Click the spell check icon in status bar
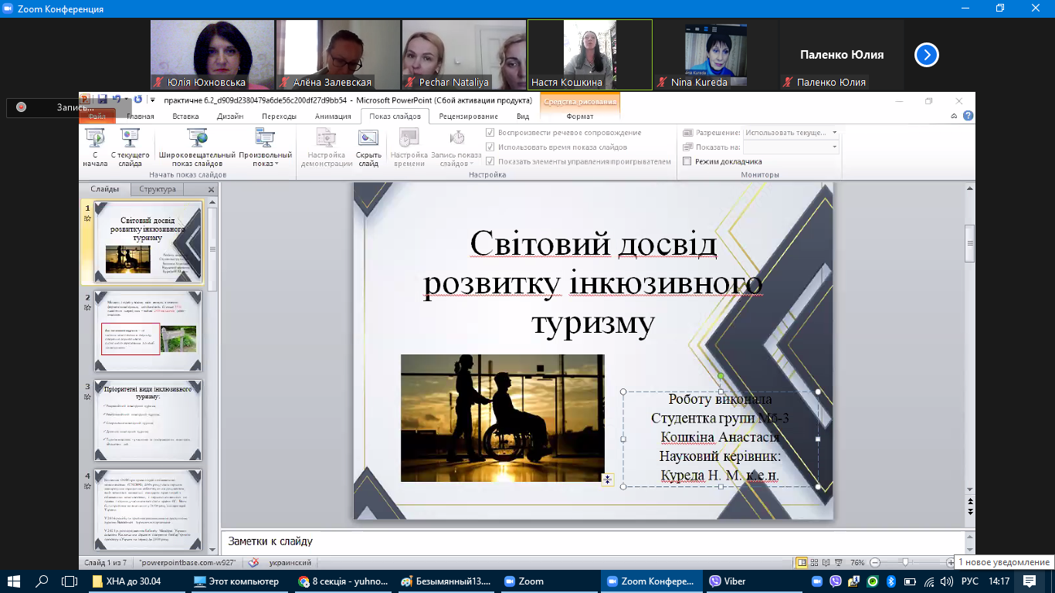Image resolution: width=1055 pixels, height=593 pixels. coord(252,563)
